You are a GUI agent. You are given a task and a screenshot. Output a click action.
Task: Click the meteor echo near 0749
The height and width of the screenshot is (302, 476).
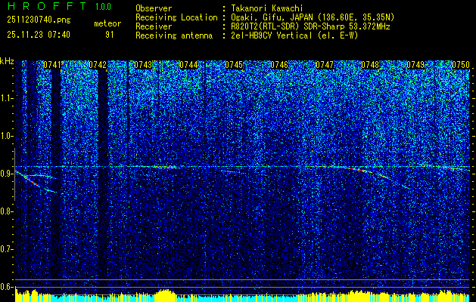[x=446, y=168]
